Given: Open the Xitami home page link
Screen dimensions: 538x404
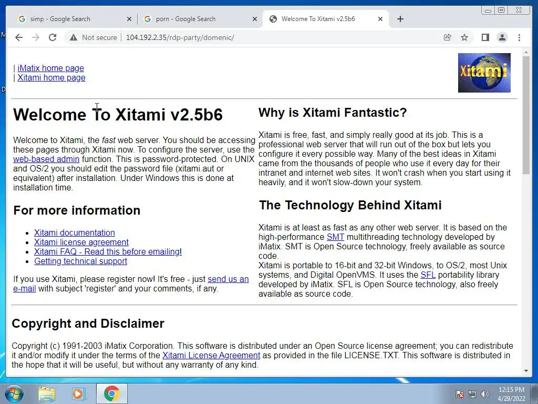Looking at the screenshot, I should click(x=51, y=78).
